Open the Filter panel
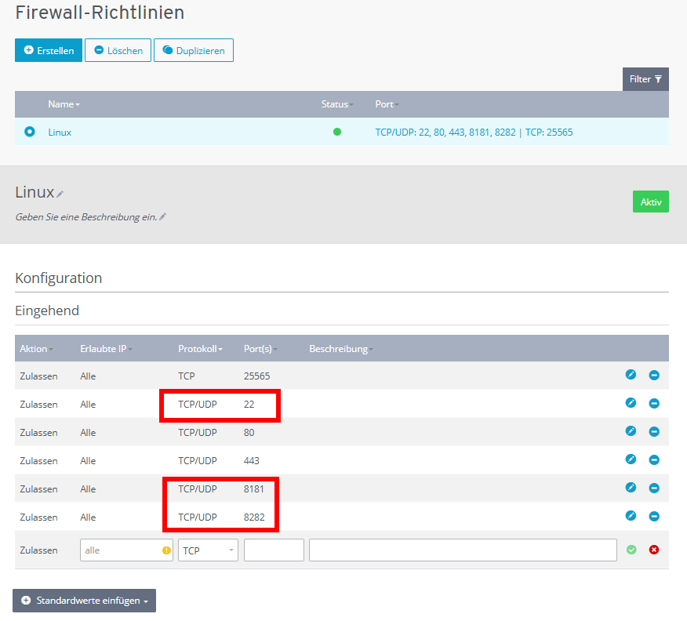The height and width of the screenshot is (621, 687). (x=645, y=79)
